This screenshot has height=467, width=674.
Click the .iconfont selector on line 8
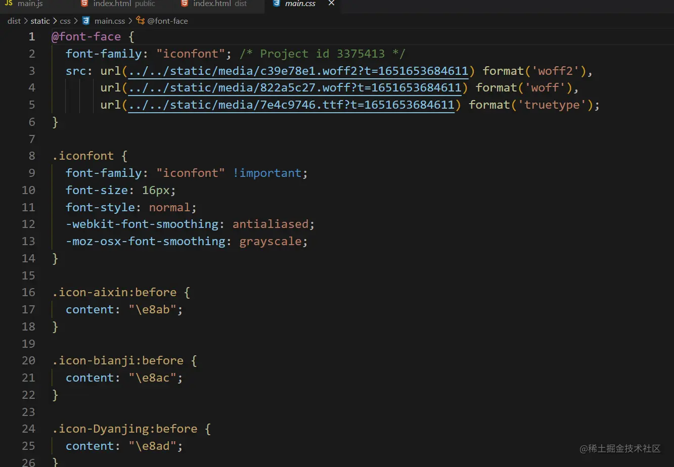(x=83, y=156)
